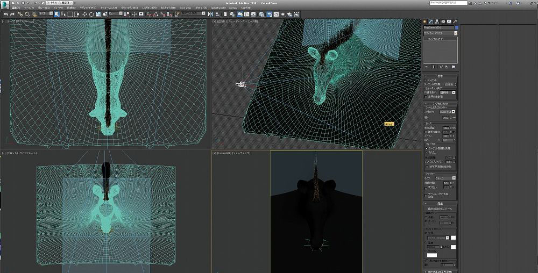The image size is (538, 273).
Task: Click the Select and Link chain icon
Action: pyautogui.click(x=19, y=14)
